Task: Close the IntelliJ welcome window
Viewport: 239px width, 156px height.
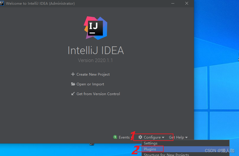Action: point(187,3)
